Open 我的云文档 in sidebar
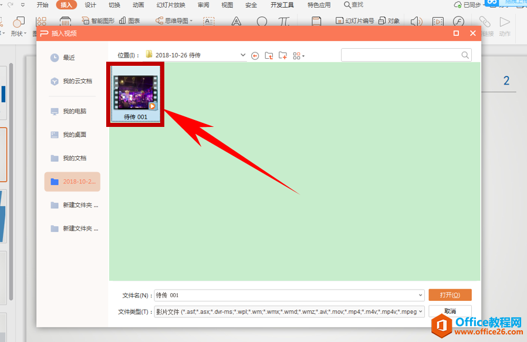The height and width of the screenshot is (342, 527). pos(72,81)
